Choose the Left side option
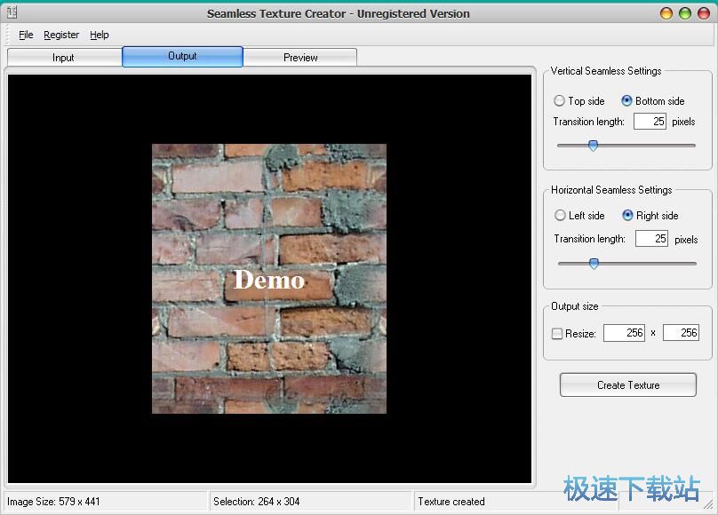Viewport: 718px width, 515px height. point(560,216)
